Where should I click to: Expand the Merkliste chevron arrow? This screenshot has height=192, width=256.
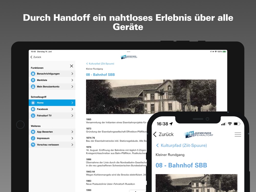coord(72,80)
